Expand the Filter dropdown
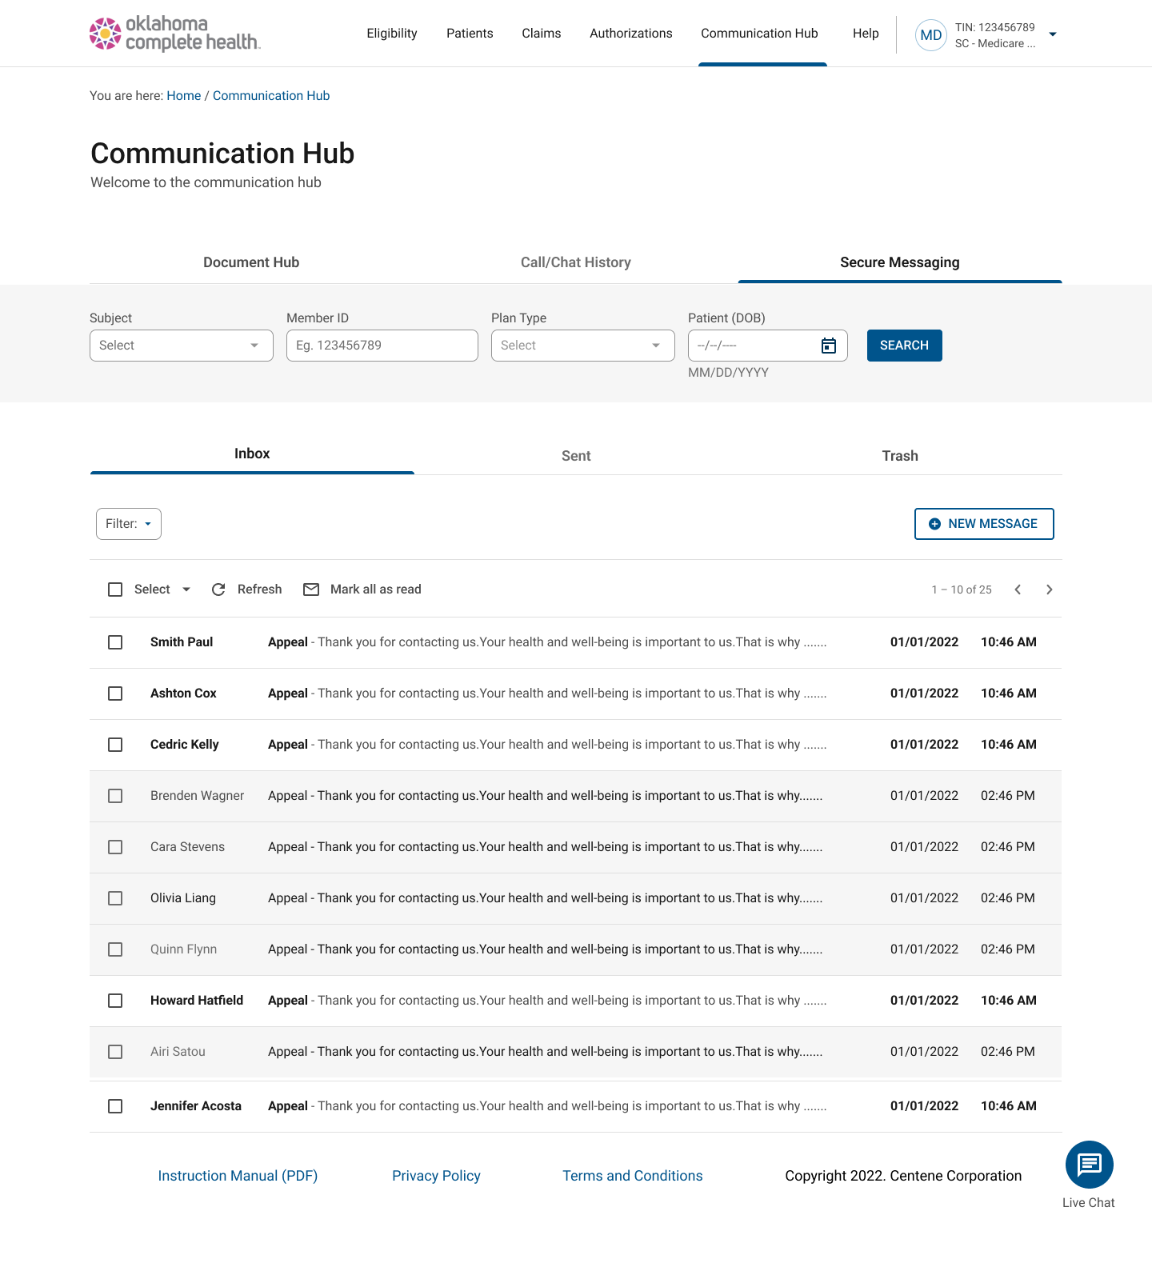The image size is (1152, 1267). click(x=129, y=524)
